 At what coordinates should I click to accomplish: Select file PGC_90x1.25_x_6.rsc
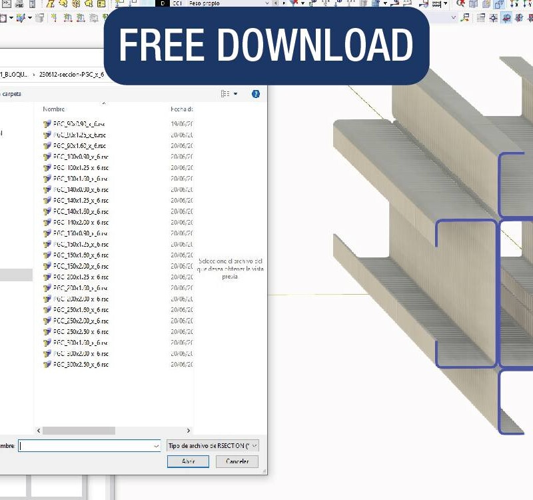(75, 135)
